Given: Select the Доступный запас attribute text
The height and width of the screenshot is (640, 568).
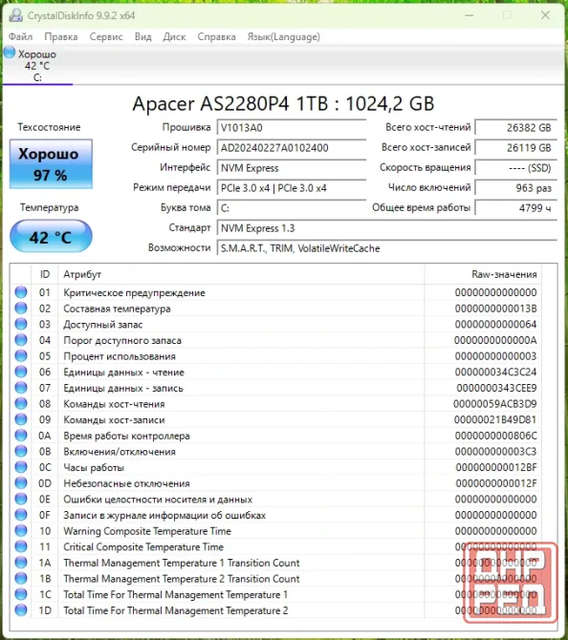Looking at the screenshot, I should (x=103, y=325).
